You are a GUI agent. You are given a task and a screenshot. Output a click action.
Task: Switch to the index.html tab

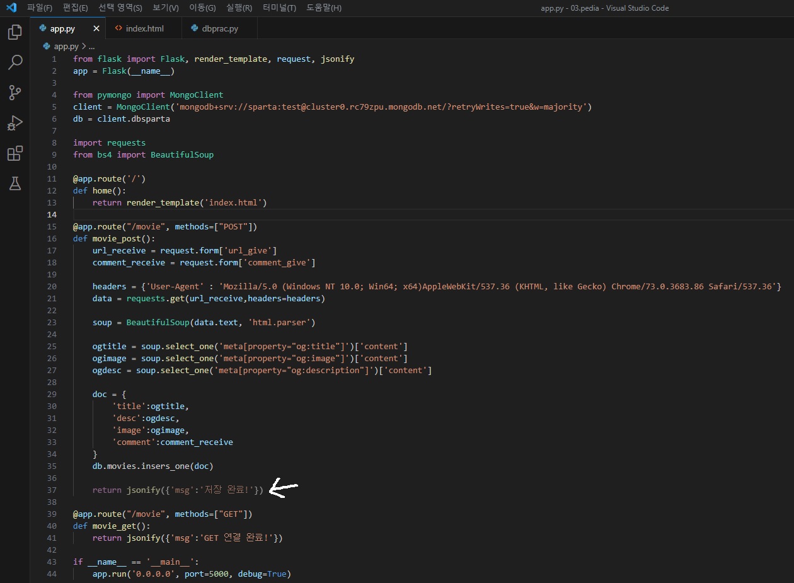click(x=144, y=29)
